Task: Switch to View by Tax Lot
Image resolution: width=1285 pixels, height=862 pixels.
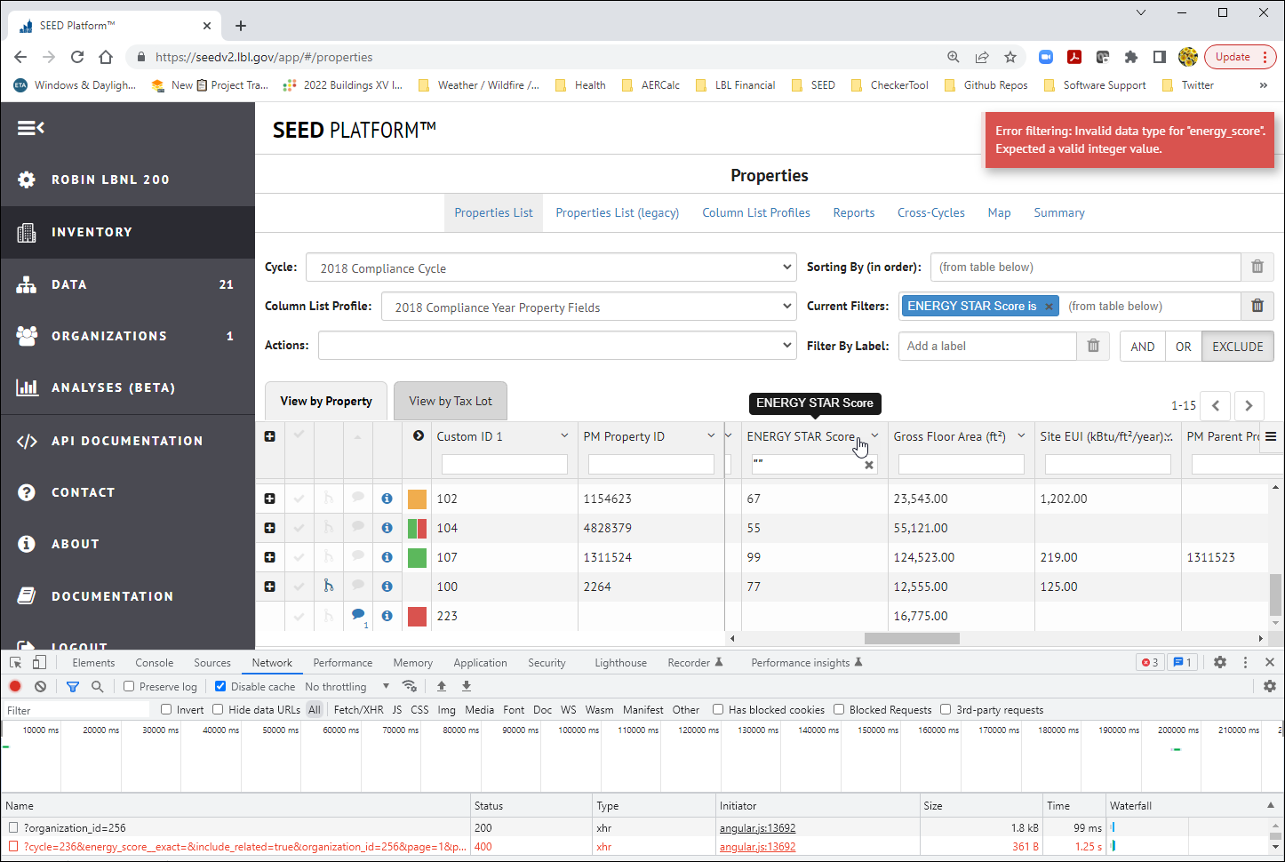Action: [x=451, y=401]
